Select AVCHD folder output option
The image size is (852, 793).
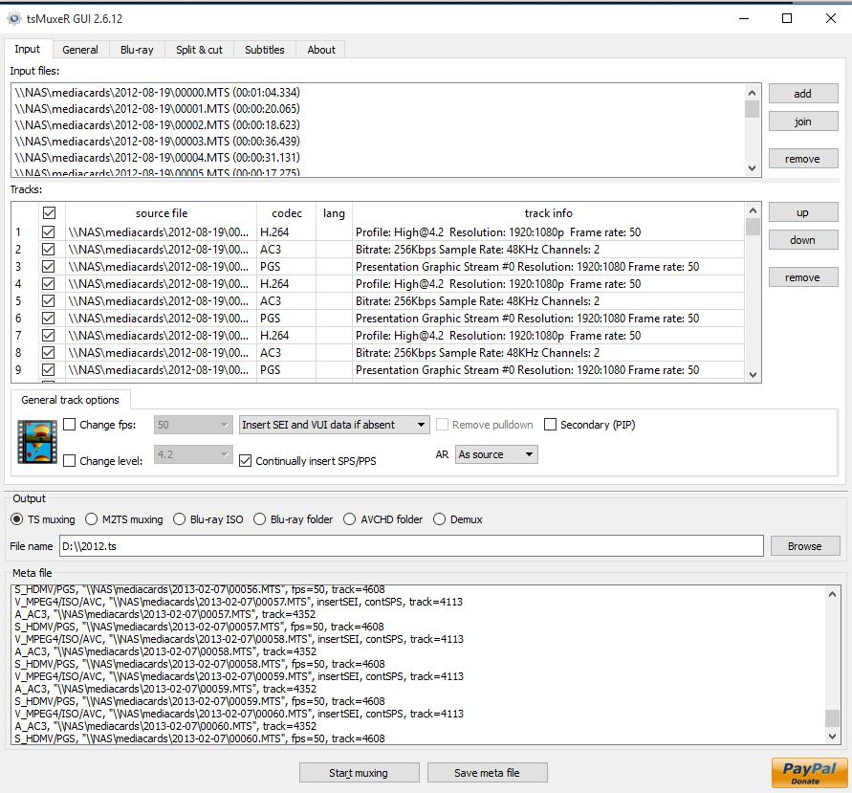(x=383, y=519)
